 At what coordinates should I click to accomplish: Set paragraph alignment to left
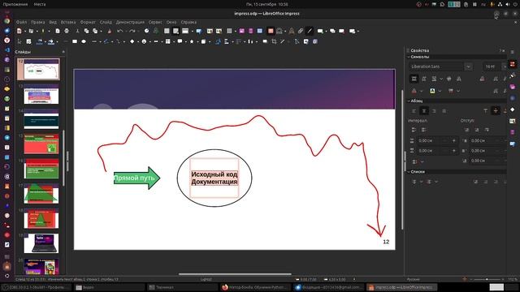tap(414, 111)
